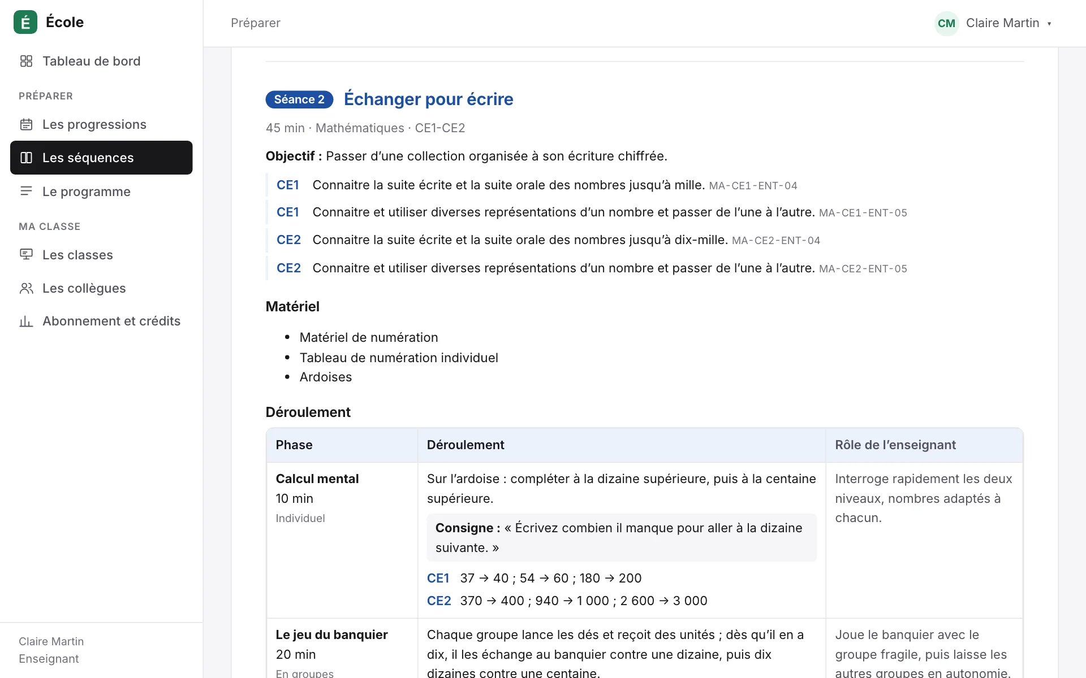Click the Ardoises list item
1086x678 pixels.
(326, 377)
